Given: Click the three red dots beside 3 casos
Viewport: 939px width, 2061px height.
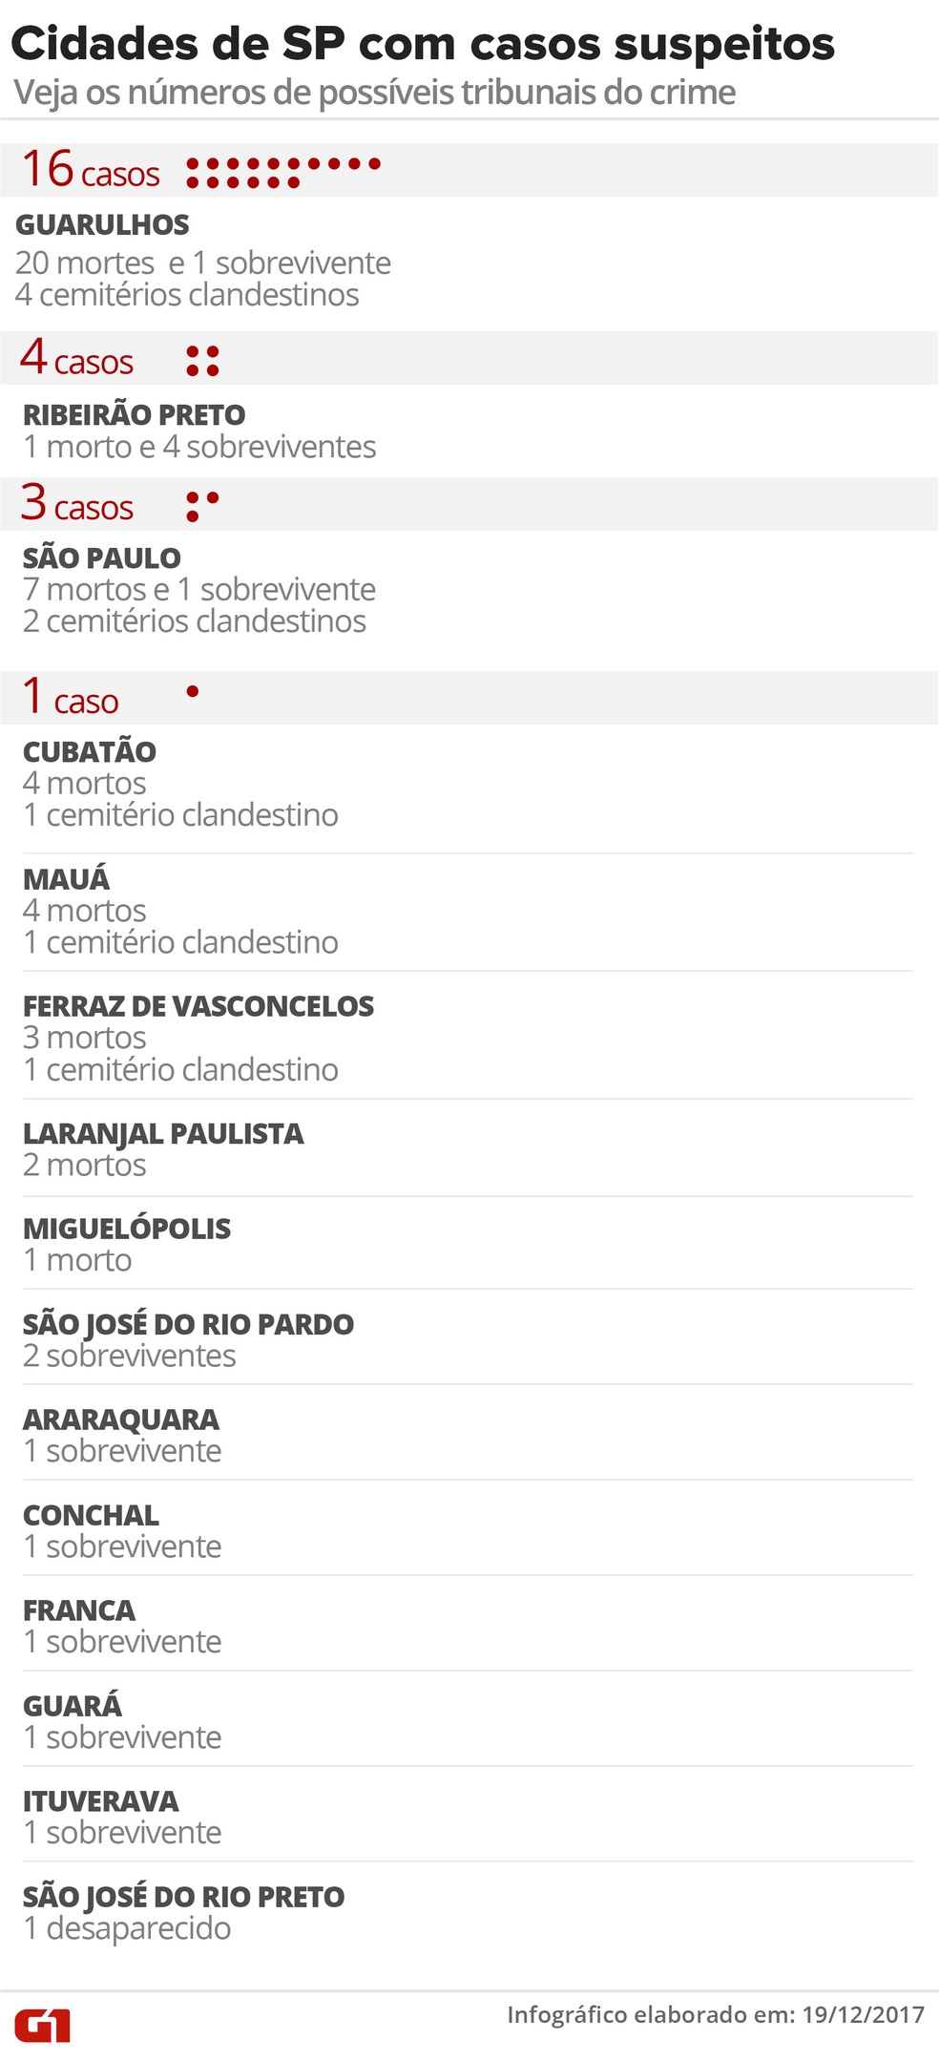Looking at the screenshot, I should [x=201, y=506].
